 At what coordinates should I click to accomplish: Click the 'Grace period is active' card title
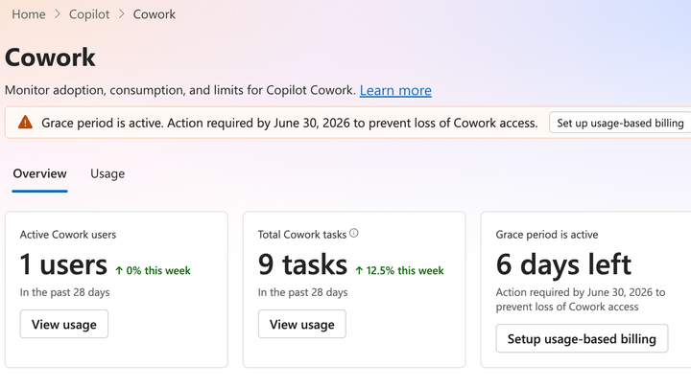547,235
